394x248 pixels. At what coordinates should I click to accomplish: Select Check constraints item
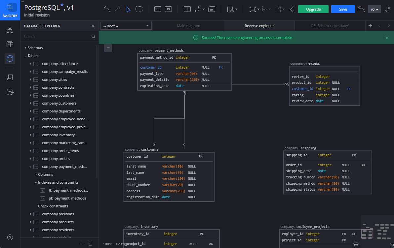pos(53,206)
